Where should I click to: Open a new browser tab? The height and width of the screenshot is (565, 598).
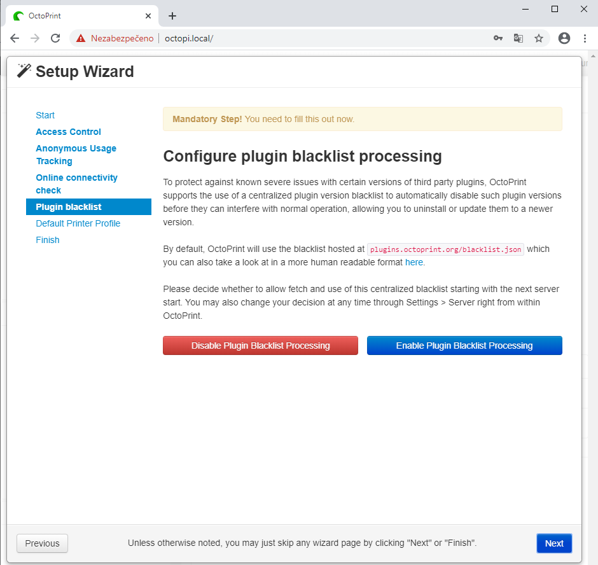[x=172, y=16]
